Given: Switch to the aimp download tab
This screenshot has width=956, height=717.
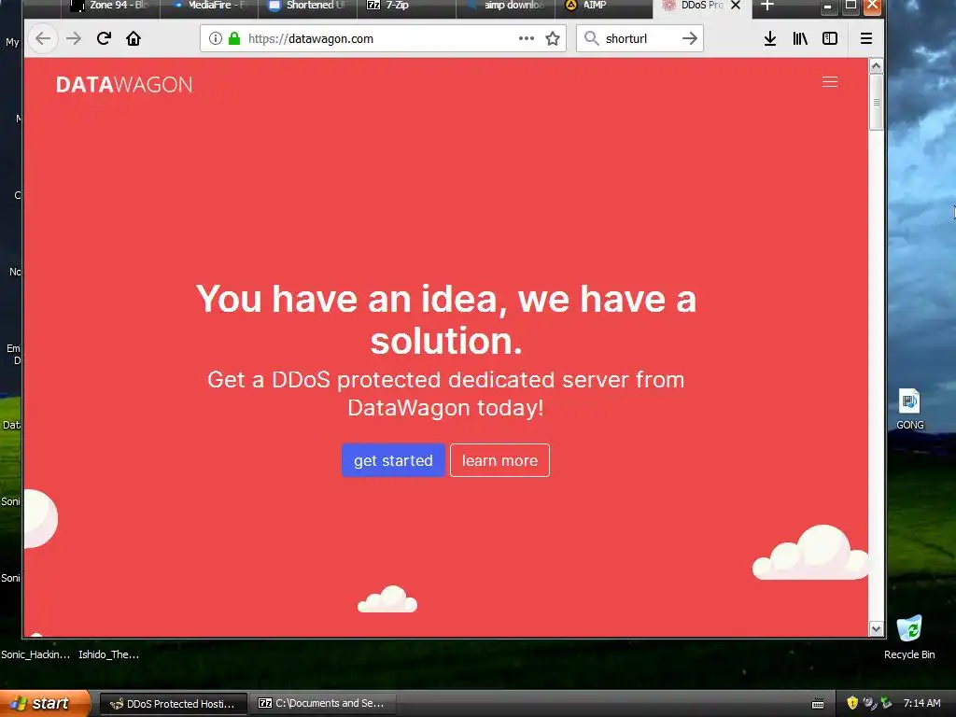Looking at the screenshot, I should coord(505,7).
